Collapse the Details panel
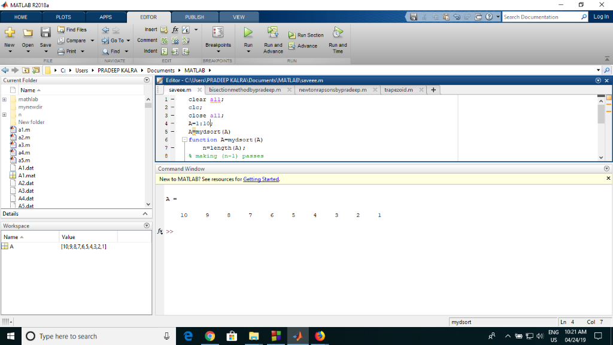Screen dimensions: 613x345 (x=145, y=214)
